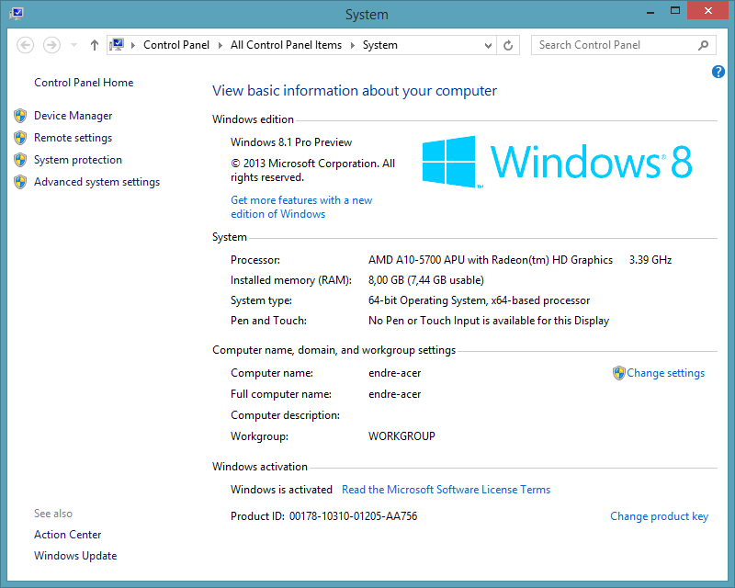Click the '64-bit Operating System' value
Image resolution: width=735 pixels, height=588 pixels.
[x=479, y=300]
